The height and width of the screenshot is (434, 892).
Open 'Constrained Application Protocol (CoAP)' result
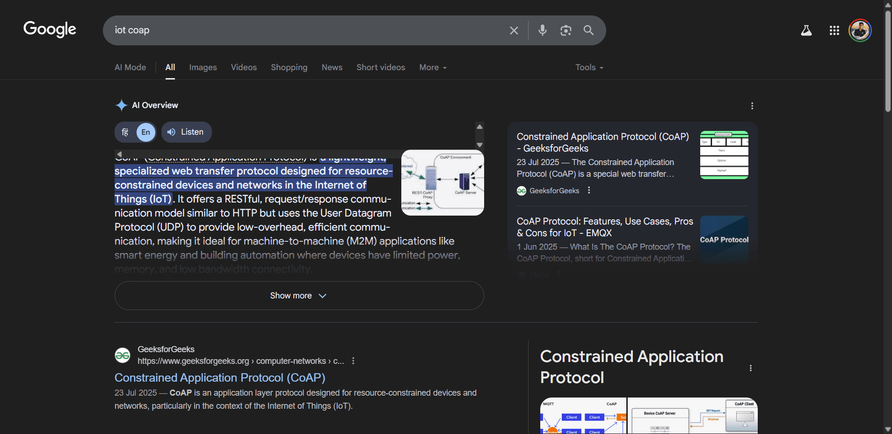point(220,377)
